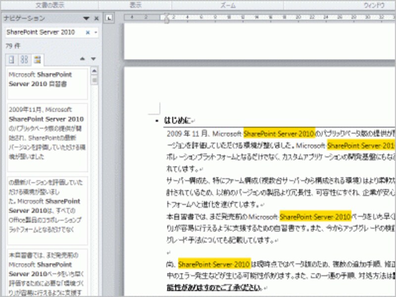Switch to the page thumbnails tab

pos(24,59)
